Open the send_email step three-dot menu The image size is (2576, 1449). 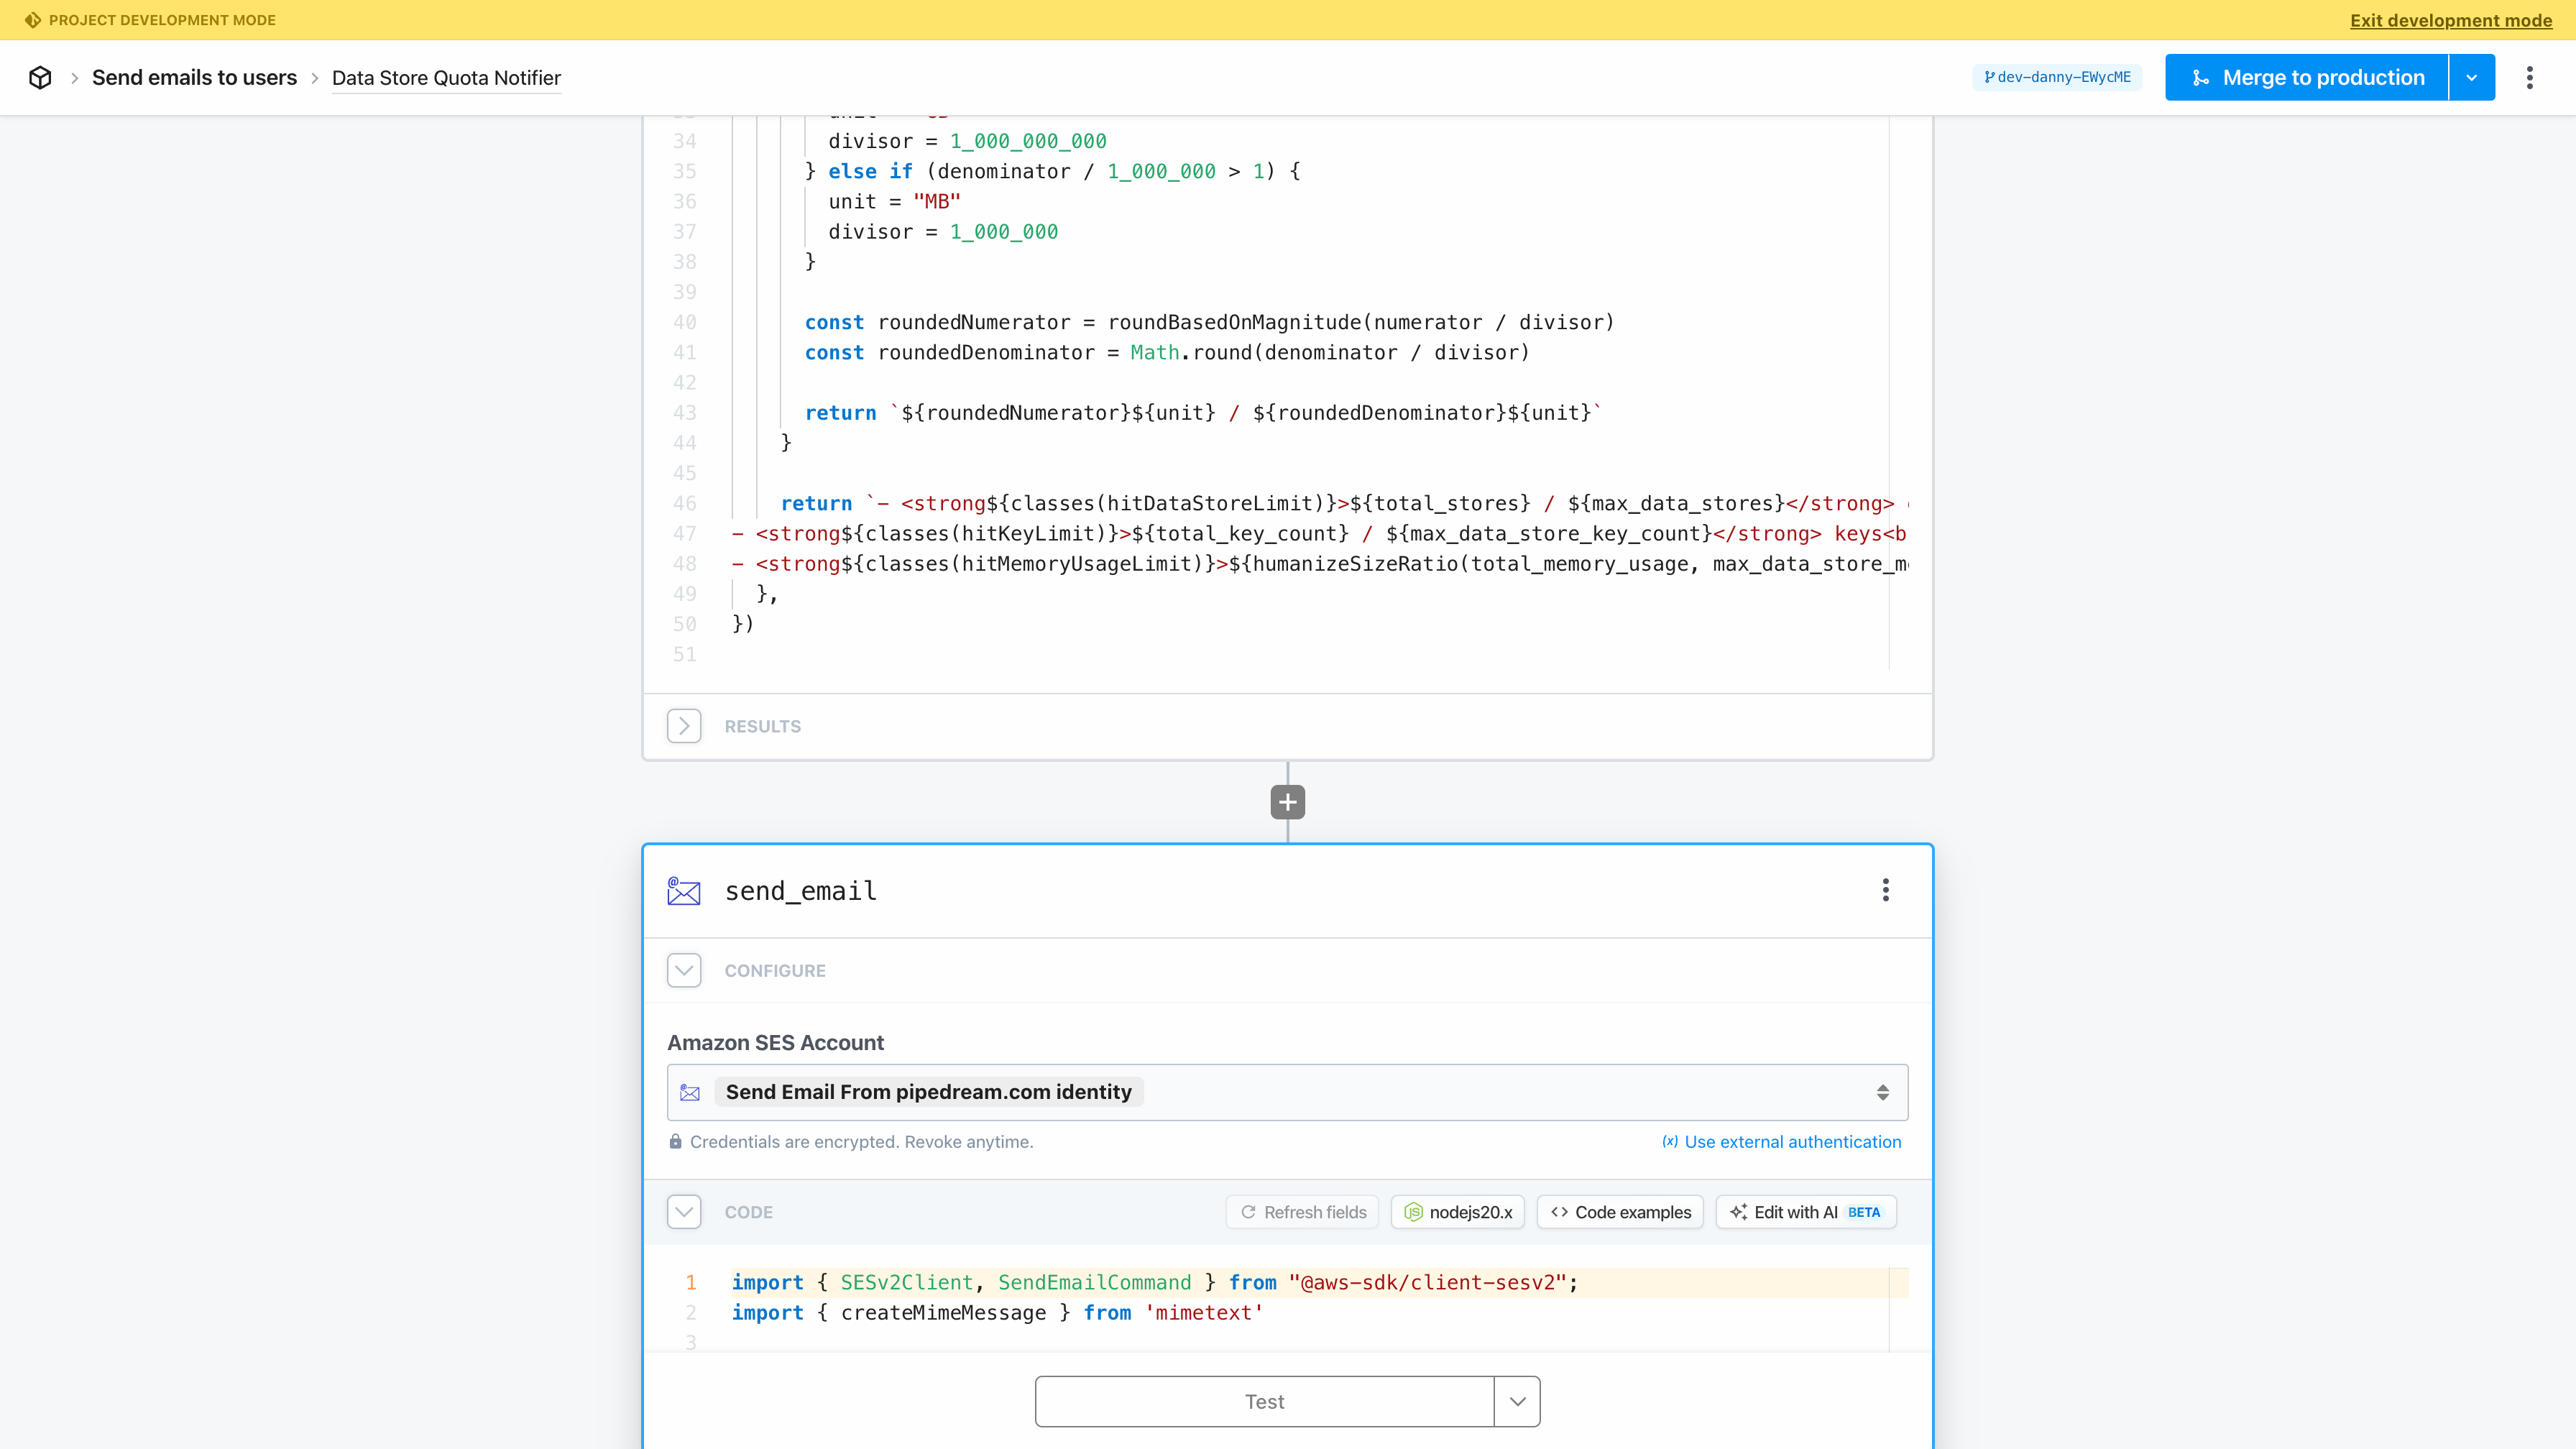pos(1885,890)
